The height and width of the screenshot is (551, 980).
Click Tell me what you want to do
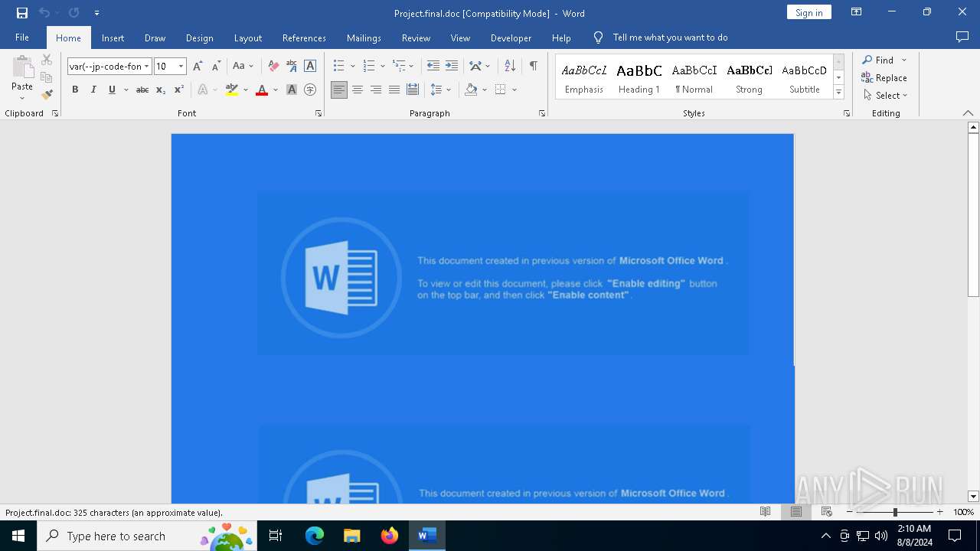coord(671,37)
